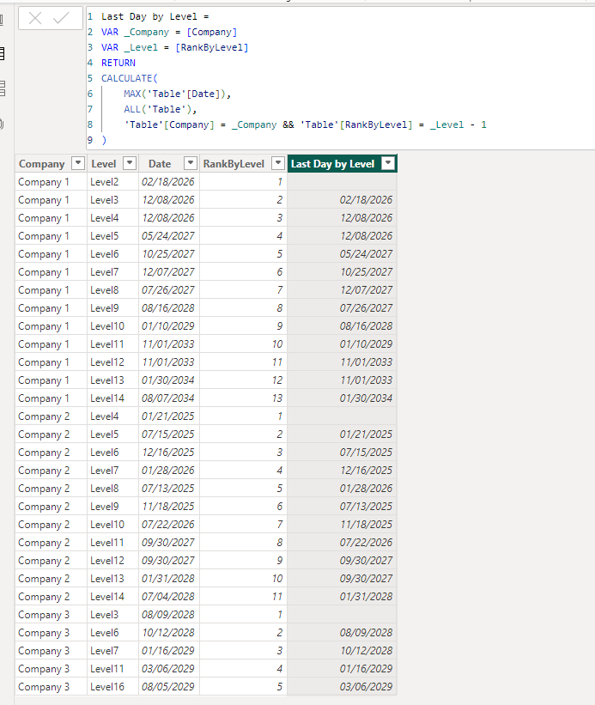Open the RankByLevel column filter dropdown
Image resolution: width=595 pixels, height=705 pixels.
click(x=279, y=163)
